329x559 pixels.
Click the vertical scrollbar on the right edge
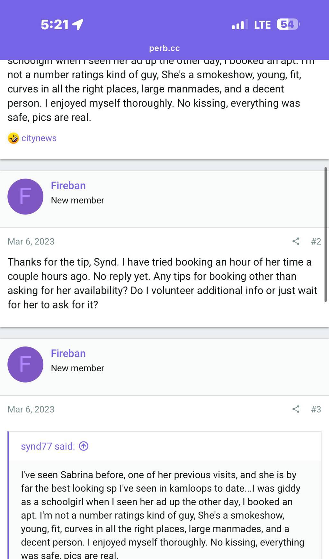click(325, 234)
